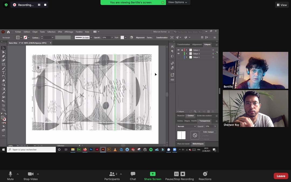This screenshot has width=291, height=182.
Task: Show the Calque 1 layer visibility
Action: (178, 57)
